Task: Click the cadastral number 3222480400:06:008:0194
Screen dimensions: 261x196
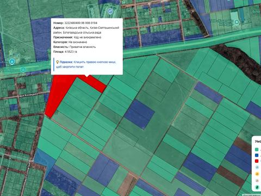Action: pos(81,23)
